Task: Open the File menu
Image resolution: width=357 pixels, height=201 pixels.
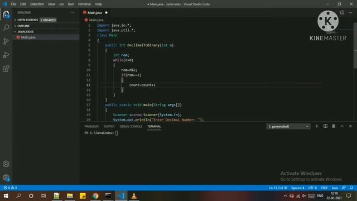Action: pos(13,4)
